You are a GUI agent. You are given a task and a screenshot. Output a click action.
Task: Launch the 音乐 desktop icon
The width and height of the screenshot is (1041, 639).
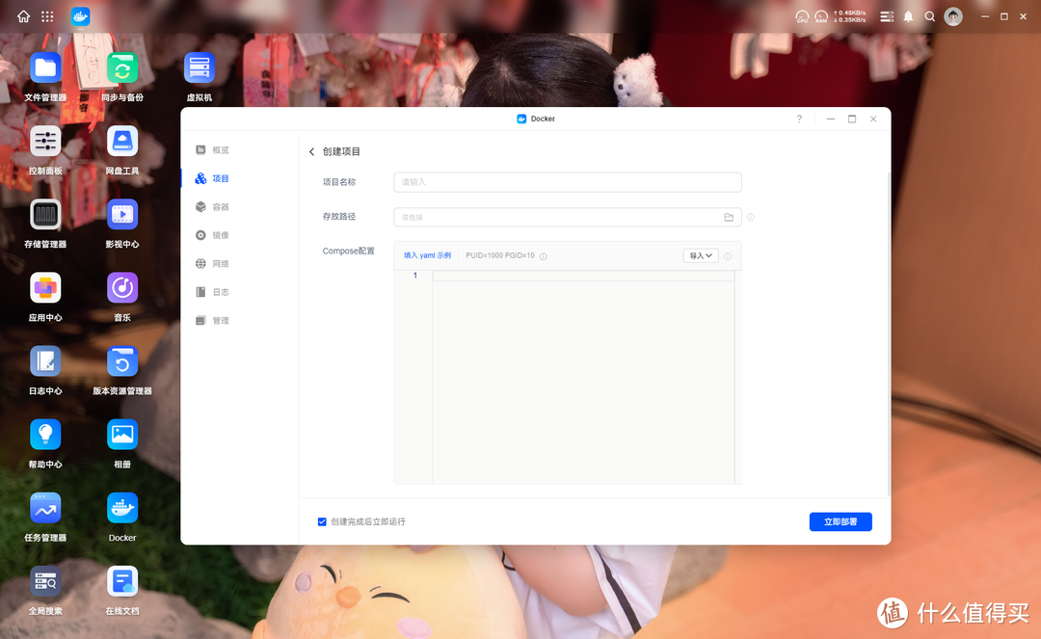(x=122, y=288)
